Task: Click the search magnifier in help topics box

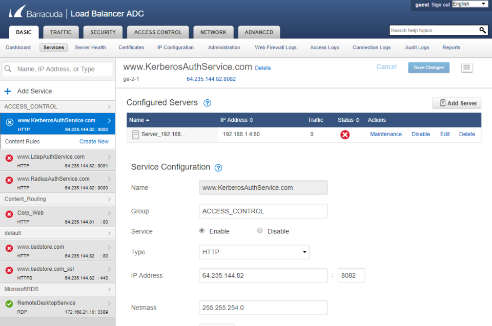Action: coord(482,30)
